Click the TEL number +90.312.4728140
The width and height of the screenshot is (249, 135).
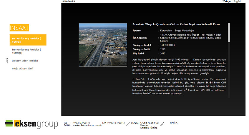(82, 123)
